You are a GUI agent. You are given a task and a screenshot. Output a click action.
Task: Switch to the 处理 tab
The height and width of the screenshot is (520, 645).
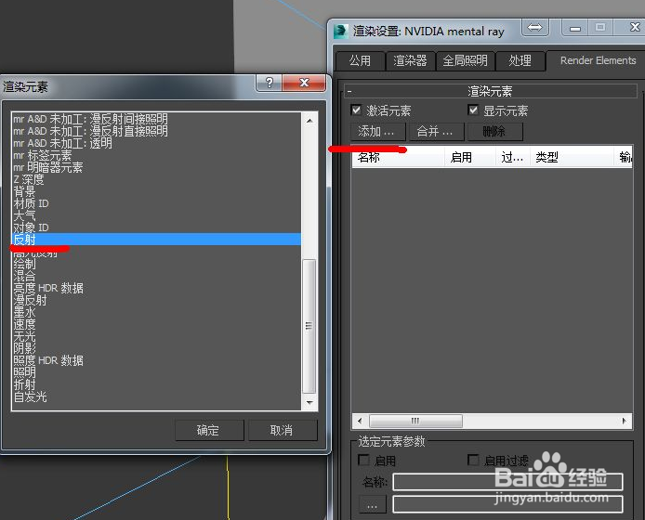click(520, 61)
